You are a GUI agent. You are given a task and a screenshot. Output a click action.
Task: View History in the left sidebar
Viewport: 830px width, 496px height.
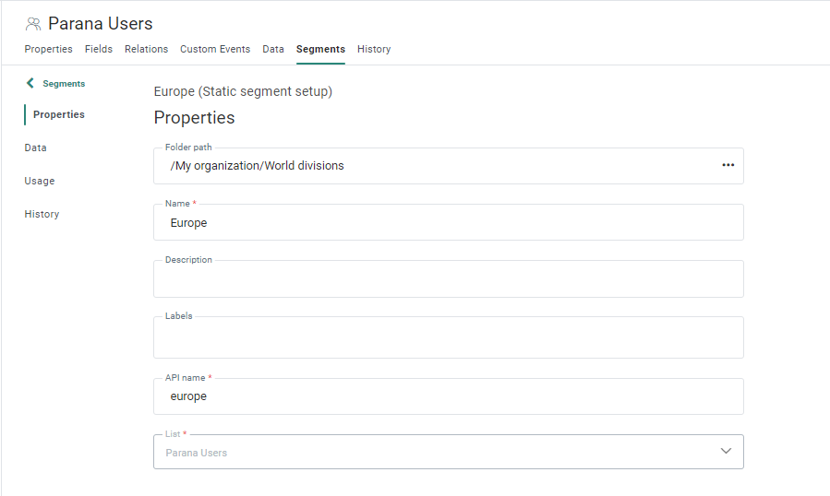pos(42,214)
